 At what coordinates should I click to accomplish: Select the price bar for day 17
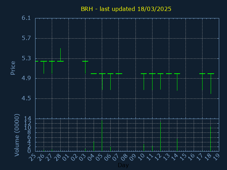[202, 82]
